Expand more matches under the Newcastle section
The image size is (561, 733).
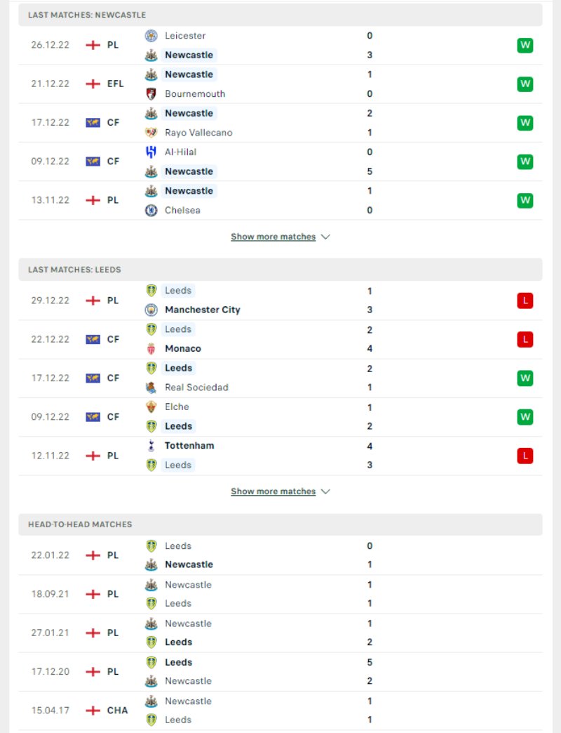[x=273, y=237]
